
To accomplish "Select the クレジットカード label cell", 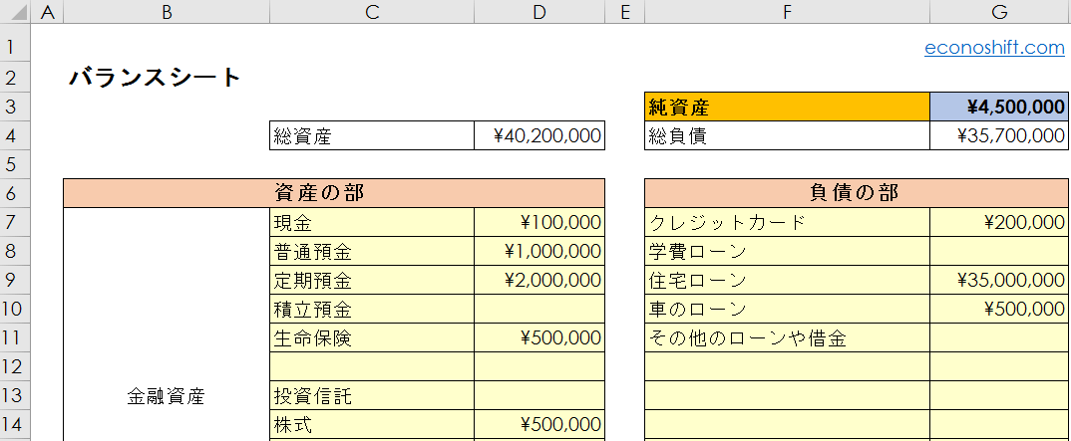I will [786, 223].
